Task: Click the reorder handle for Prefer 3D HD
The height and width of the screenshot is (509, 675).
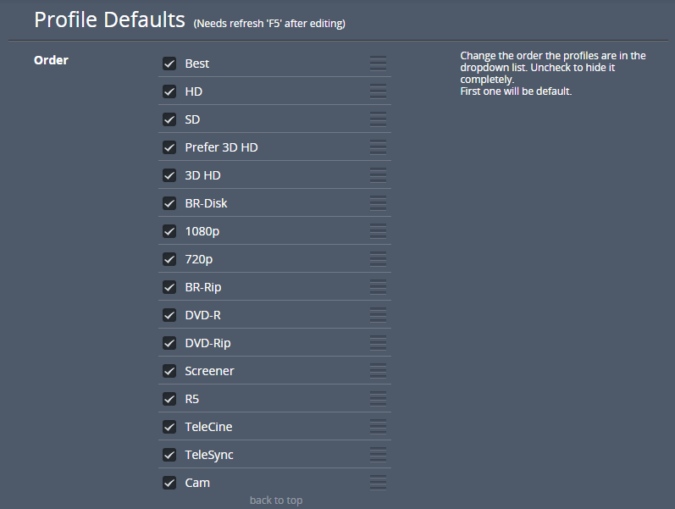Action: [x=378, y=147]
